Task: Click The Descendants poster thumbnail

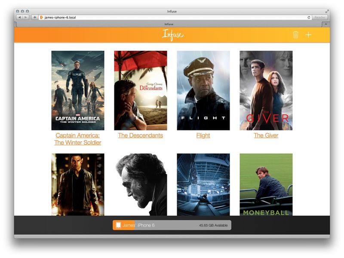Action: [x=141, y=90]
